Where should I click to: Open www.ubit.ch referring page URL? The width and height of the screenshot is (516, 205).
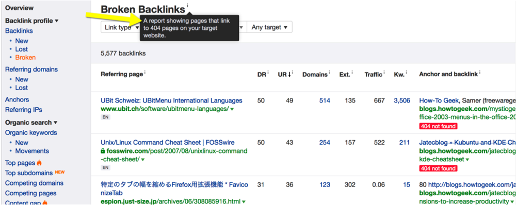[x=165, y=109]
